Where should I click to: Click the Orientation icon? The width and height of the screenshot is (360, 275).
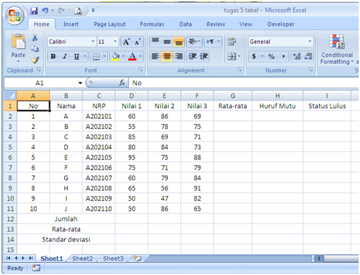pos(193,42)
